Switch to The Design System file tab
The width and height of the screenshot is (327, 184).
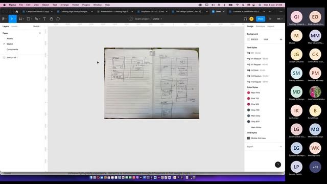click(x=189, y=12)
